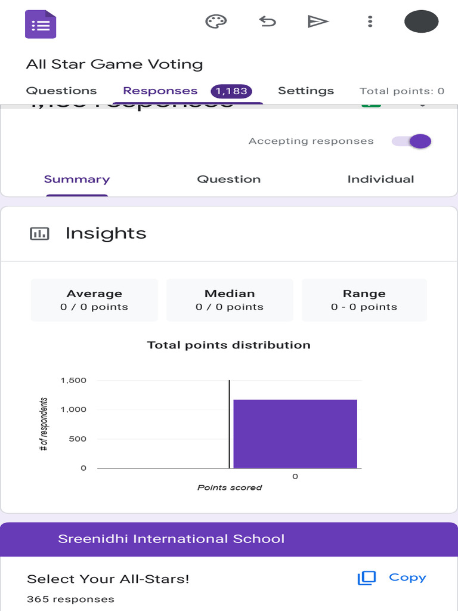Viewport: 458px width, 611px height.
Task: Select the Responses tab
Action: (x=160, y=91)
